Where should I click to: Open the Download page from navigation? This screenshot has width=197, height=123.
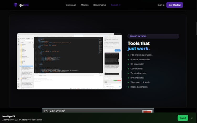tap(71, 5)
